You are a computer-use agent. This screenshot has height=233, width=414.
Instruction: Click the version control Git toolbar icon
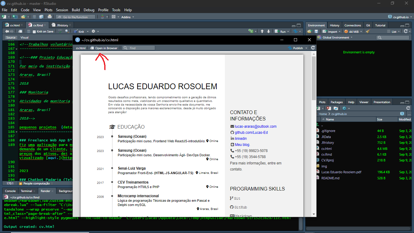103,17
